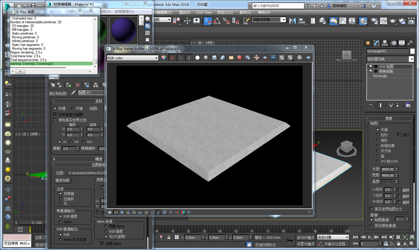
Task: Clear the frame buffer image
Action: 239,58
